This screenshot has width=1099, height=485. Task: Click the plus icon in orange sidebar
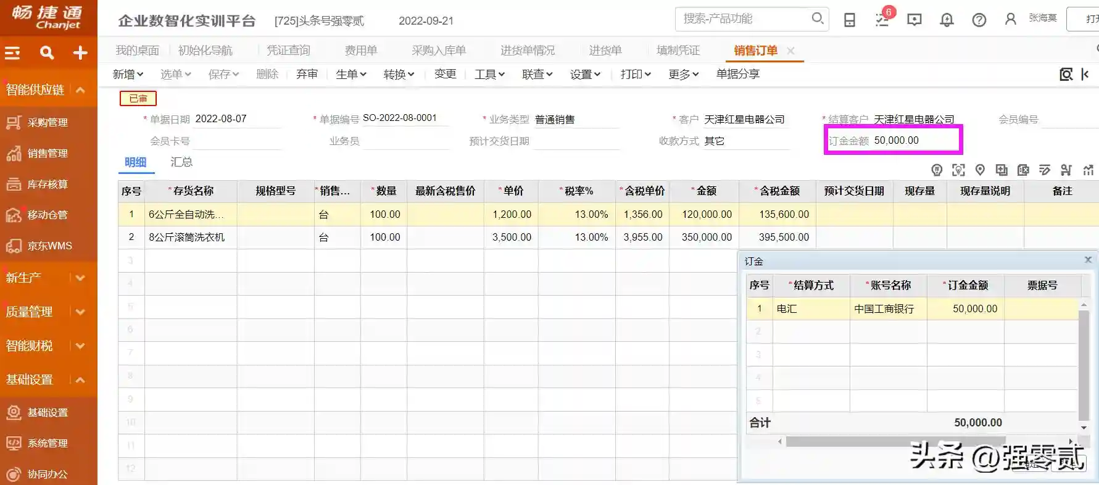click(x=80, y=53)
